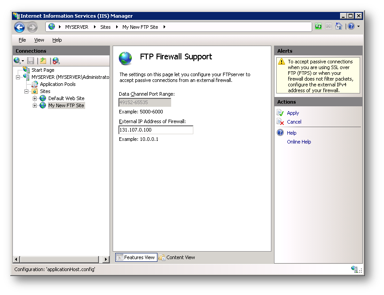The height and width of the screenshot is (295, 384).
Task: Collapse the MYSERVER node
Action: click(18, 78)
